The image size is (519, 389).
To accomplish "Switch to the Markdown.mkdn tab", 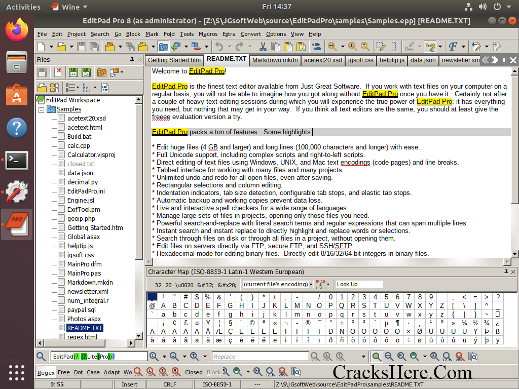I will pos(275,60).
